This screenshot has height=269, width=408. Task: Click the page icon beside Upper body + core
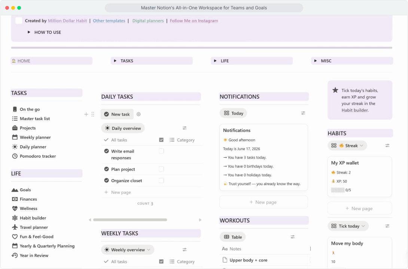(225, 260)
